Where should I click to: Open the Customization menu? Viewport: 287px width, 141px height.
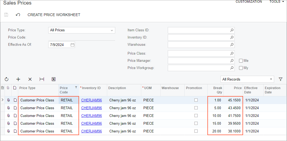coord(249,2)
